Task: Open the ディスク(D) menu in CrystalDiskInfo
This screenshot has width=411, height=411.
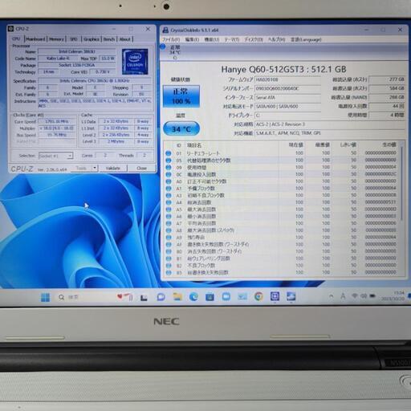Action: [254, 39]
